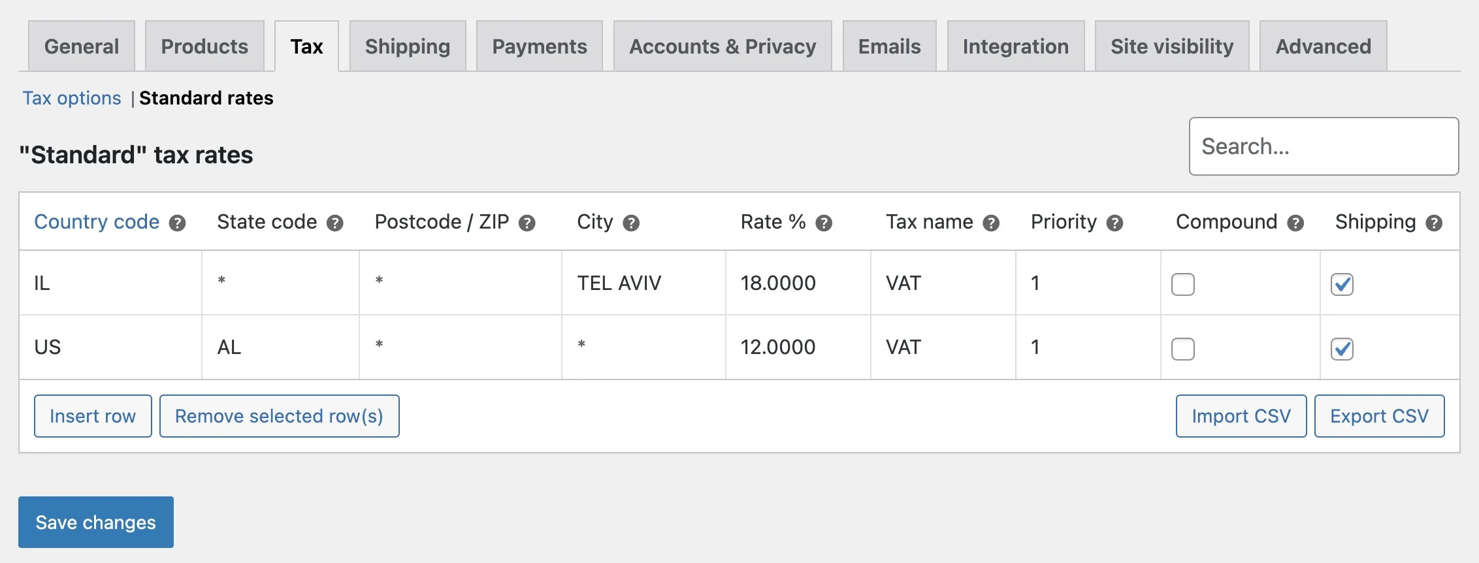1479x563 pixels.
Task: Click the 18.0000 rate cell
Action: click(798, 283)
